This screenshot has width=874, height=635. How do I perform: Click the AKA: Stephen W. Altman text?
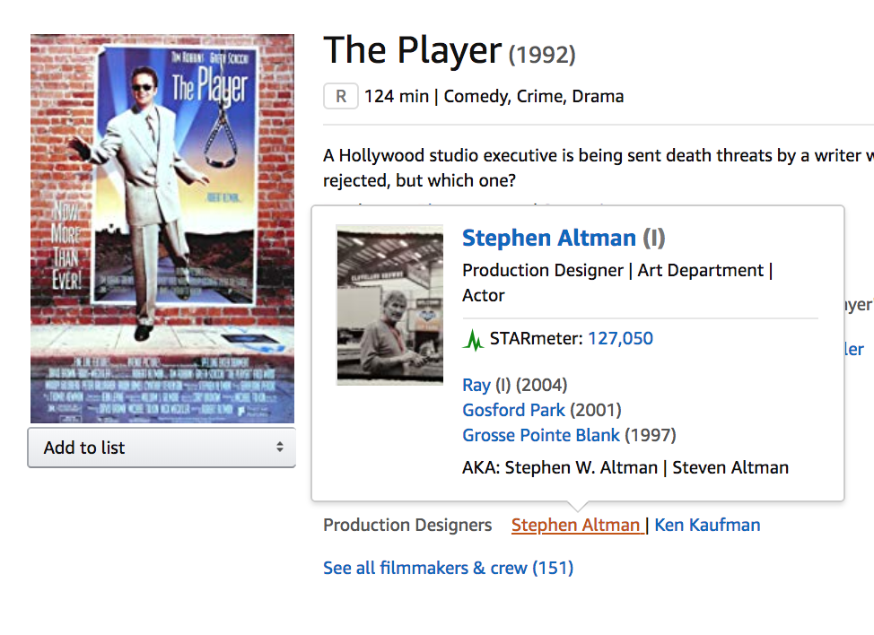[x=560, y=467]
